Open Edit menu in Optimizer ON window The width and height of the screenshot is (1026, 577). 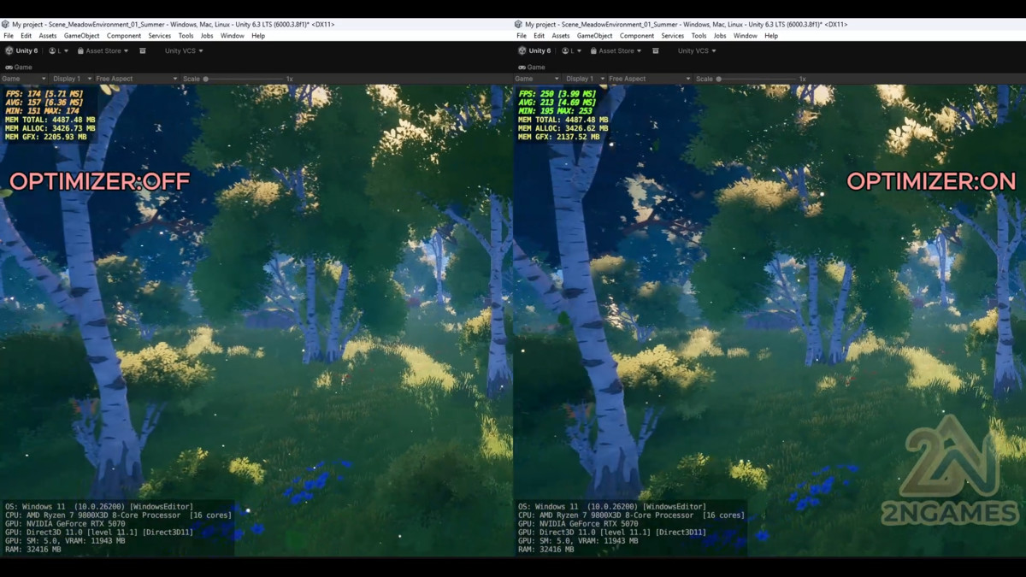(x=540, y=36)
